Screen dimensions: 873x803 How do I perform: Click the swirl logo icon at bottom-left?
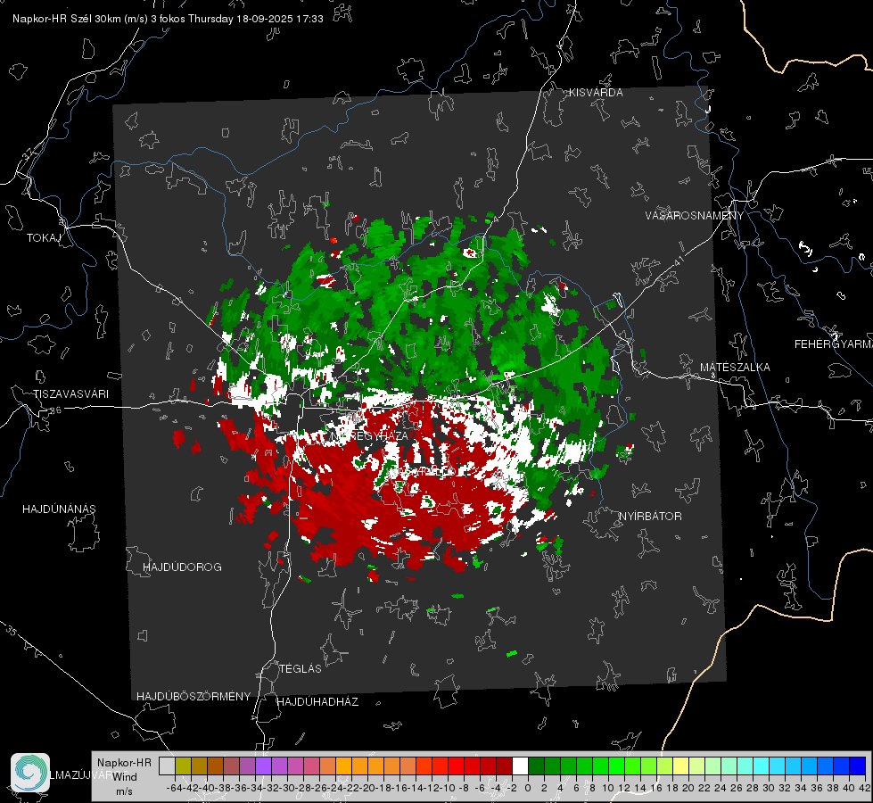pyautogui.click(x=30, y=773)
